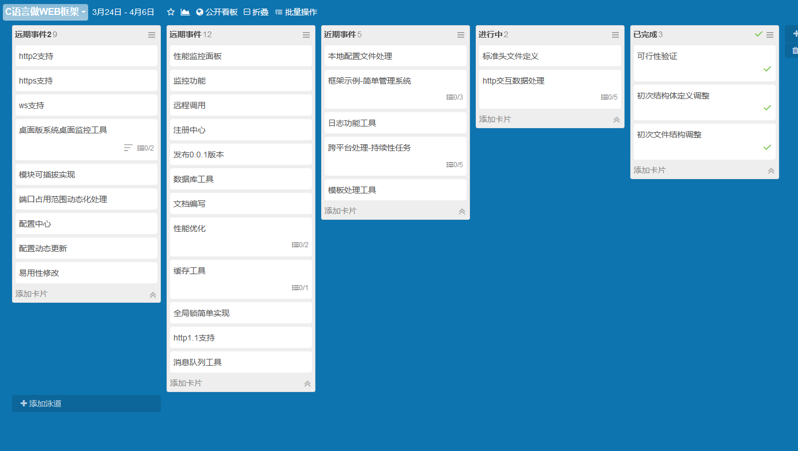Click the trash icon on the right edge

(795, 50)
